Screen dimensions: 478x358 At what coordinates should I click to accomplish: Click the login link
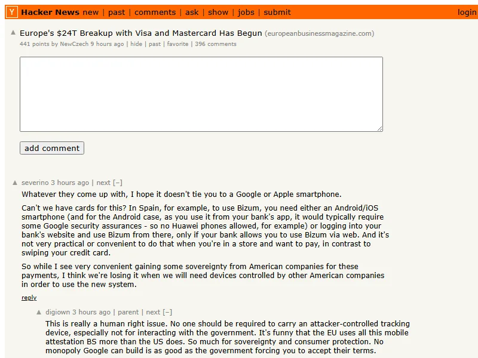(x=467, y=12)
